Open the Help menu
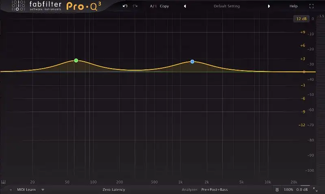Screen dimensions: 325x194 click(293, 6)
